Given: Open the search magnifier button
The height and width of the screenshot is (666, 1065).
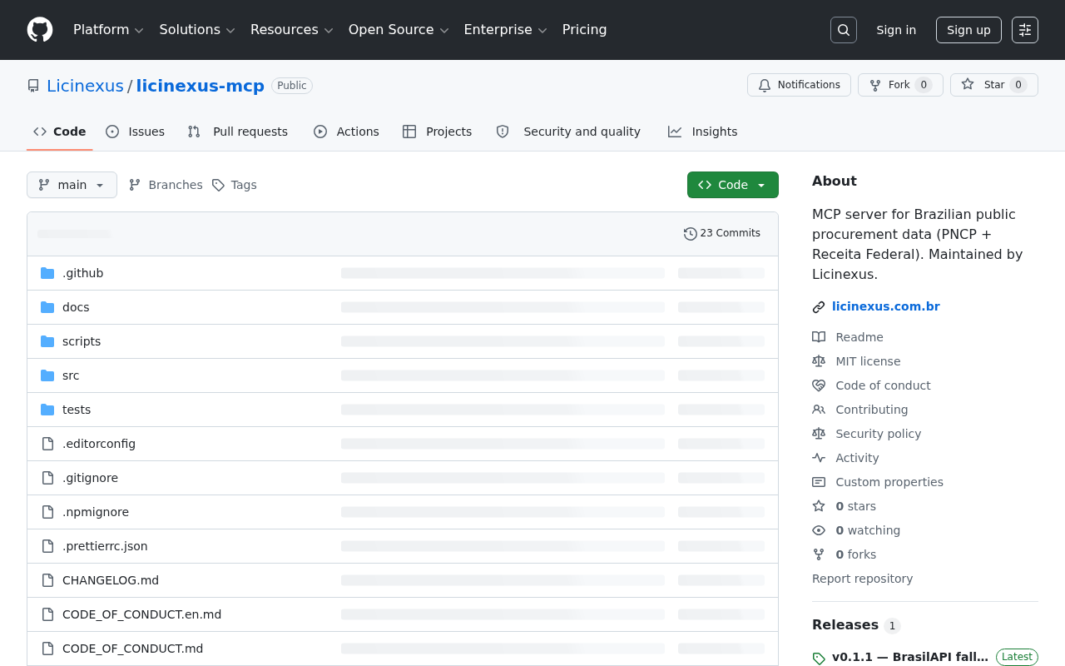Looking at the screenshot, I should (844, 30).
